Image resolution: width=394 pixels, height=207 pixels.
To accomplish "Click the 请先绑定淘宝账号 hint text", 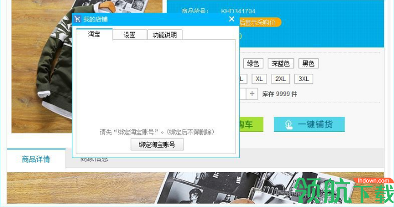I will (157, 132).
